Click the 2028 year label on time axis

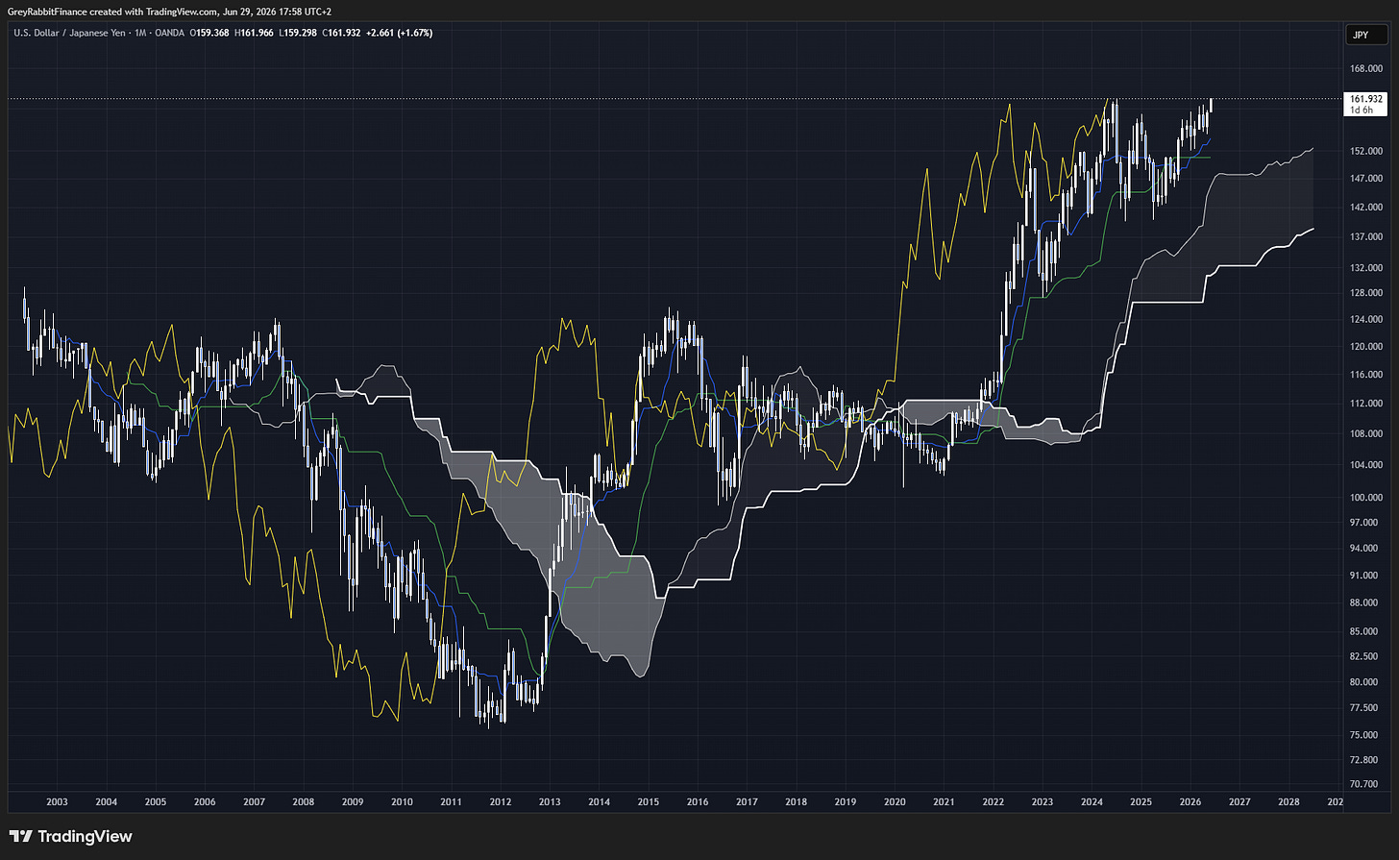[1289, 801]
